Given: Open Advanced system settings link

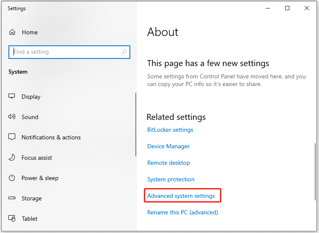Looking at the screenshot, I should coord(181,196).
